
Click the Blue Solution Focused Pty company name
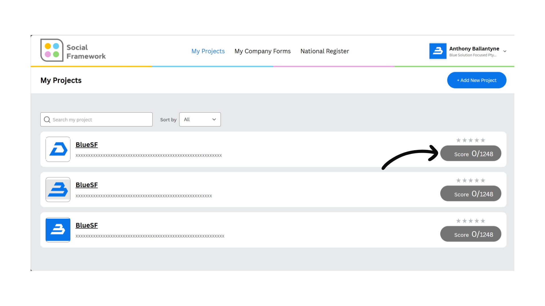coord(473,55)
